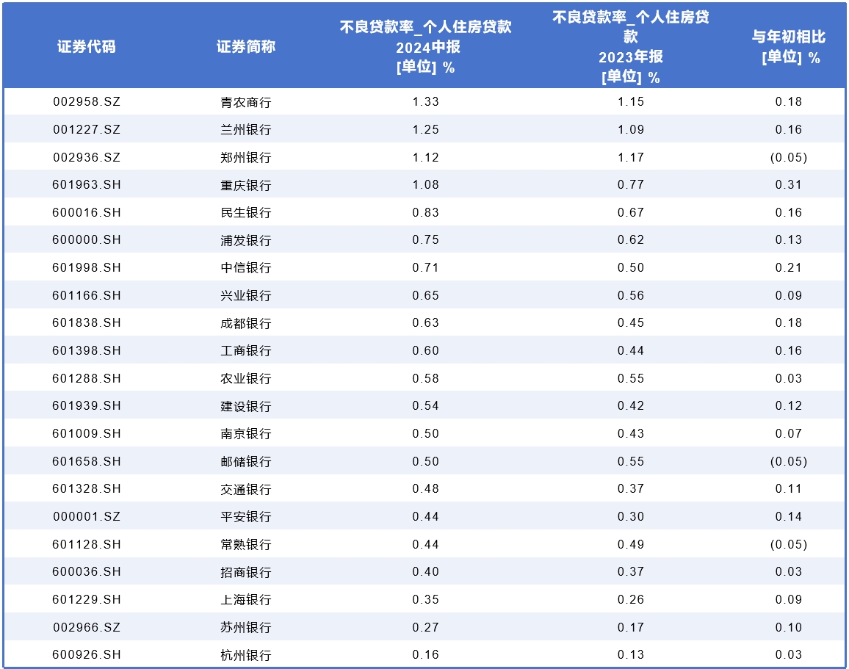This screenshot has width=849, height=669.
Task: Click the 兴业银行 name cell
Action: click(x=246, y=295)
